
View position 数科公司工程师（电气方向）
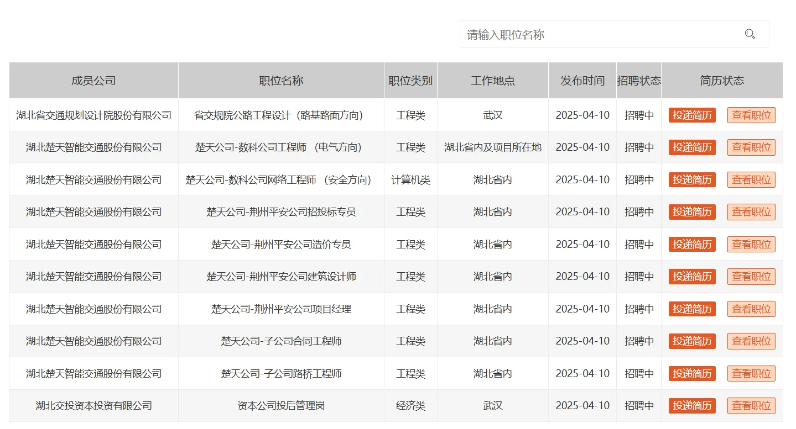click(751, 147)
